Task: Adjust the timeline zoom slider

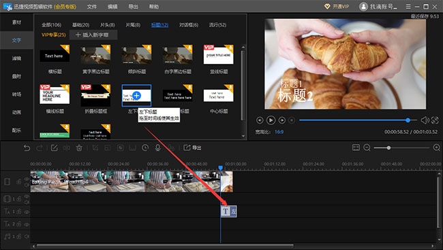Action: pos(401,148)
